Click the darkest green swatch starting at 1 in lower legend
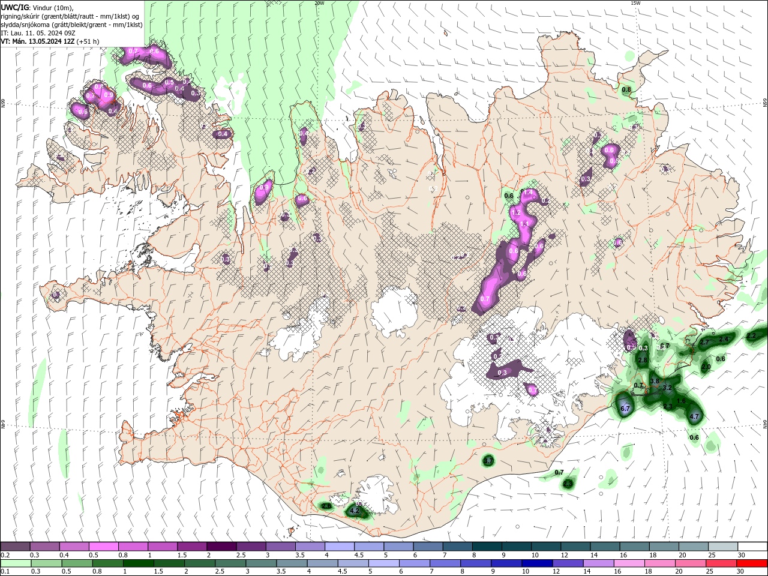Viewport: 768px width, 576px height. click(x=138, y=563)
